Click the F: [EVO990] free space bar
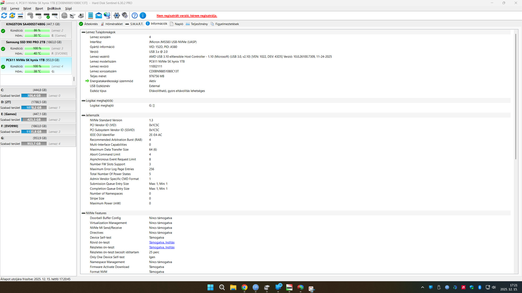The image size is (522, 293). [34, 132]
